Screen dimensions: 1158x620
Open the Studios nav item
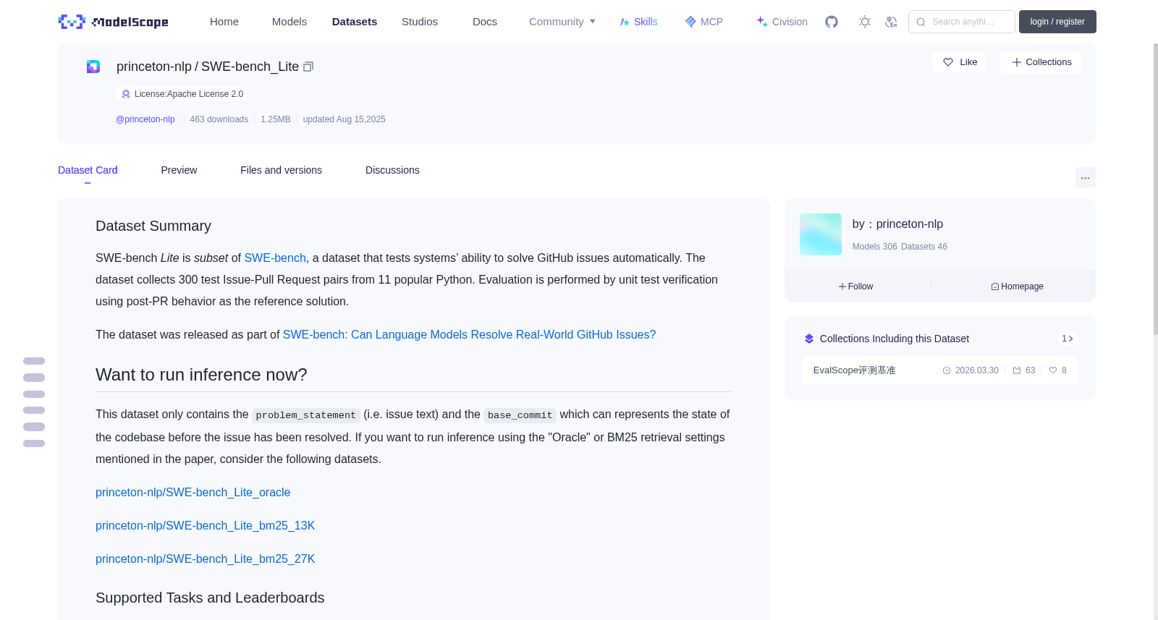click(x=420, y=22)
